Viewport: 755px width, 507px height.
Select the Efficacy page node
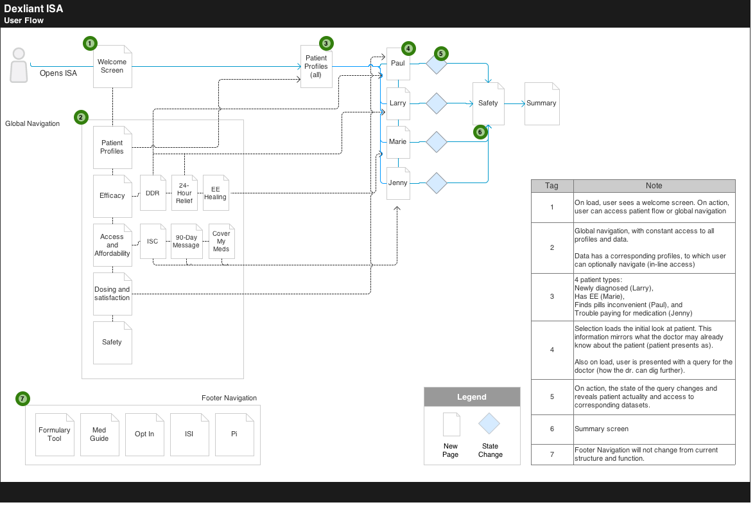[x=113, y=196]
